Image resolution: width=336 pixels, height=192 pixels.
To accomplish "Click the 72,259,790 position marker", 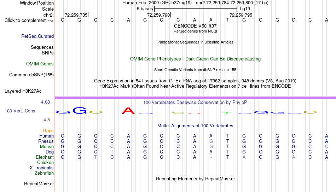I will (159, 15).
